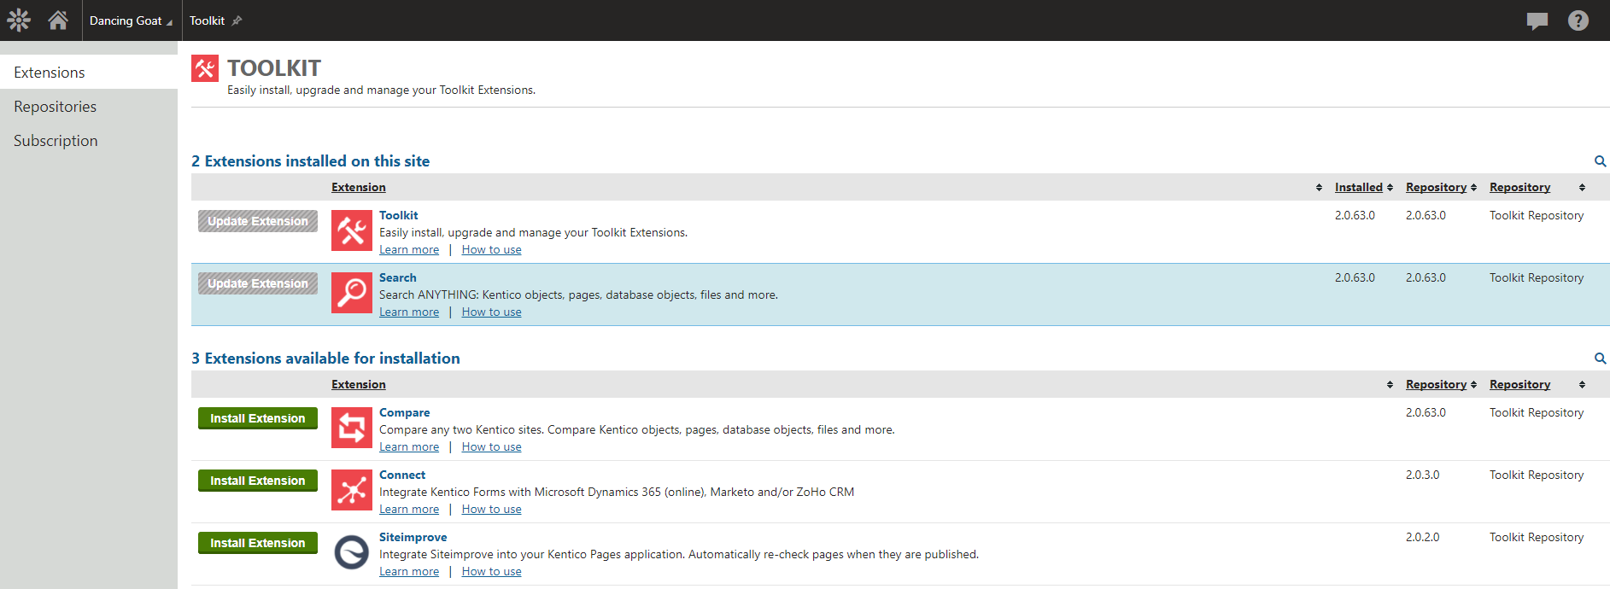Click the Compare extension icon

point(352,428)
